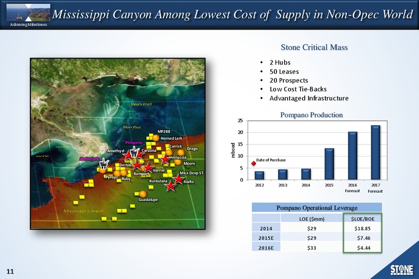Image resolution: width=419 pixels, height=279 pixels.
Task: Select the 'Advantaged Infrastructure' bullet
Action: pos(309,98)
